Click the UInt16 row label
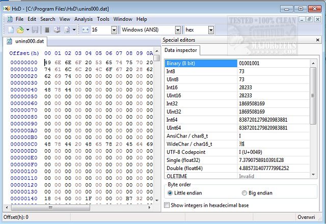This screenshot has height=224, width=326. click(x=174, y=95)
